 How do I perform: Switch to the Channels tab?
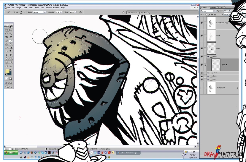pos(213,7)
